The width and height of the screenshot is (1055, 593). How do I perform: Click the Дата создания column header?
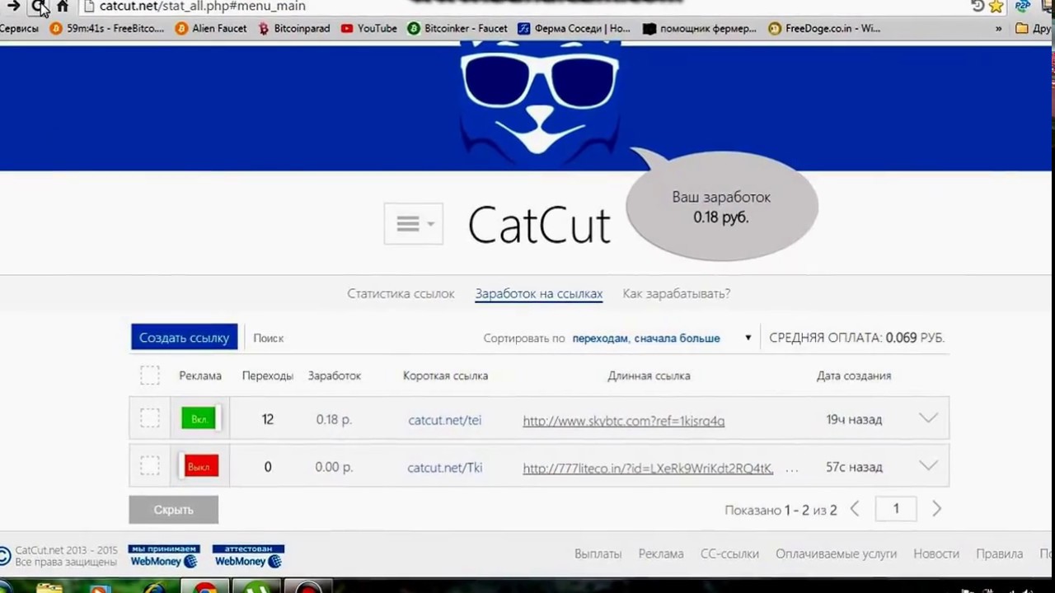point(854,376)
